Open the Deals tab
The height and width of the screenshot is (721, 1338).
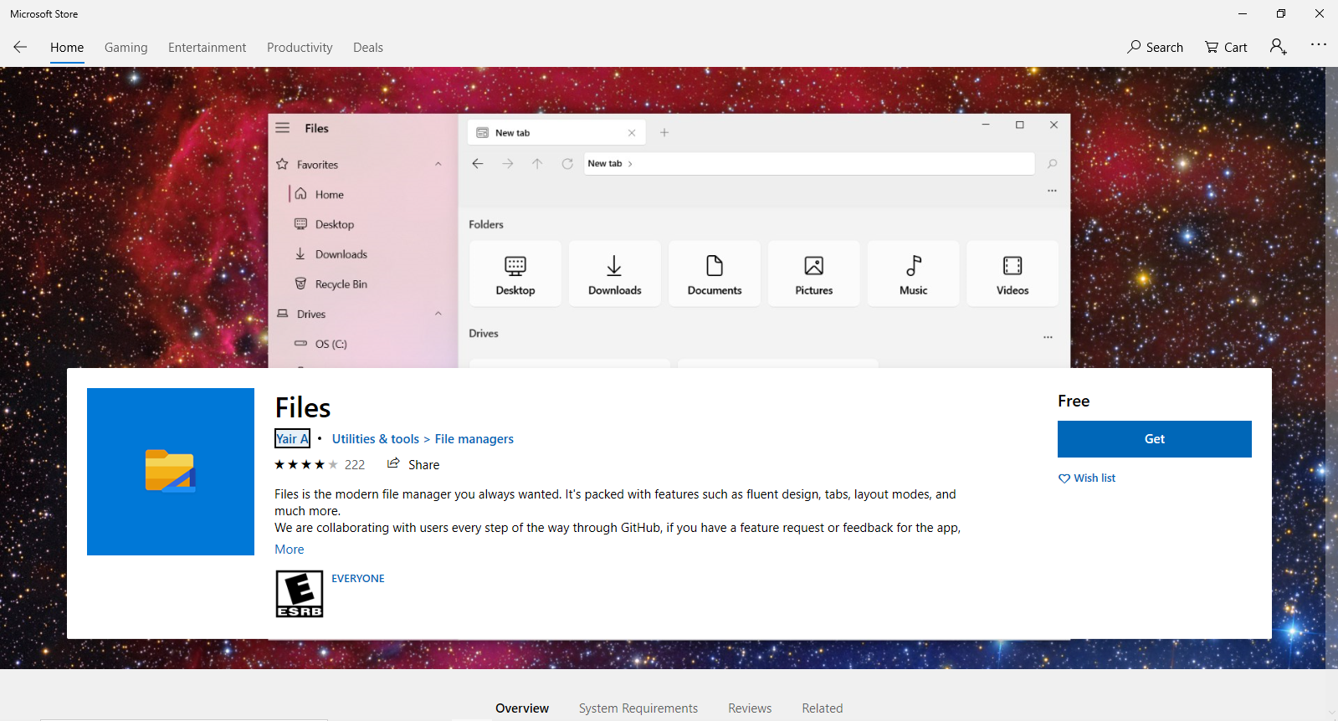point(368,48)
